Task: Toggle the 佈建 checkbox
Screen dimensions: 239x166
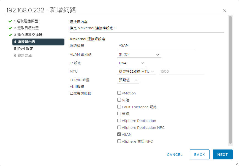Action: pos(119,100)
